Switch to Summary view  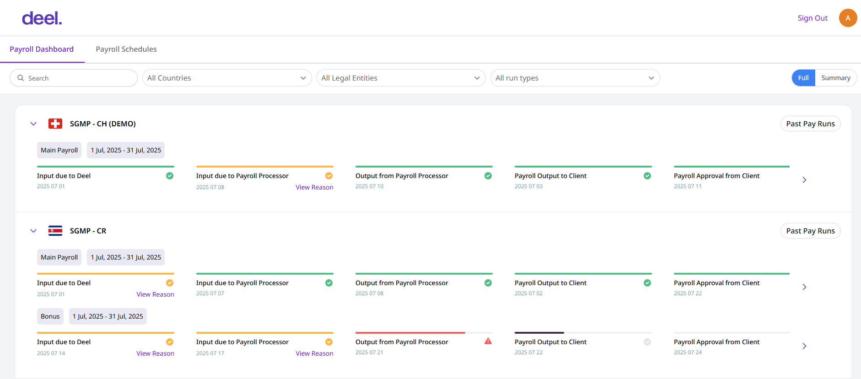(x=836, y=78)
